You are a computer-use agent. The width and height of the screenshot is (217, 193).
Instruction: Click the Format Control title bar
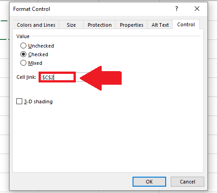[91, 9]
